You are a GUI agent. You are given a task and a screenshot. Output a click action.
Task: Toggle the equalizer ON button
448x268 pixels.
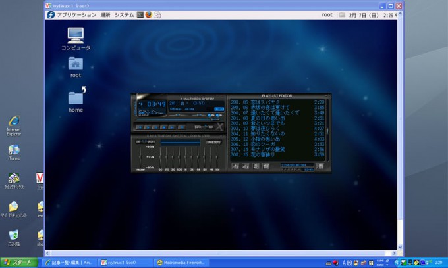point(138,142)
